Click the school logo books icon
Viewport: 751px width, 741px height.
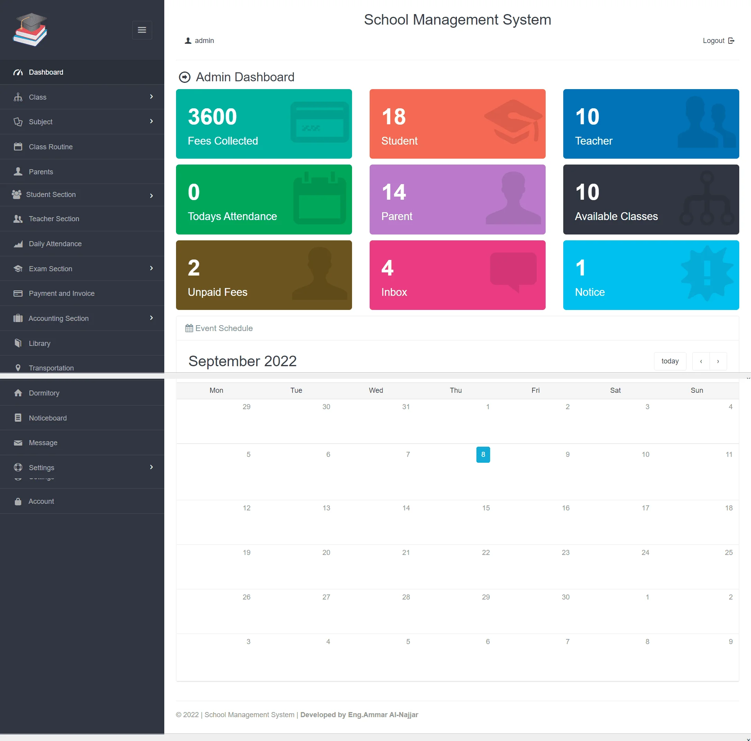coord(30,30)
